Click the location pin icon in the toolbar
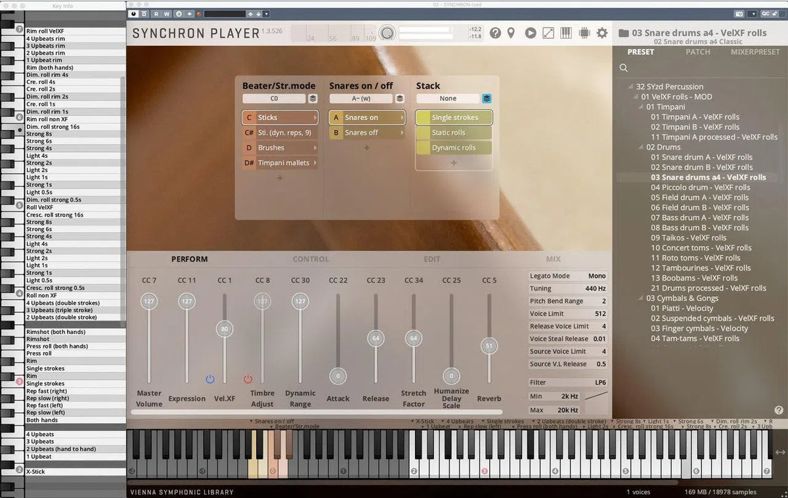Screen dimensions: 788x498 click(x=512, y=33)
